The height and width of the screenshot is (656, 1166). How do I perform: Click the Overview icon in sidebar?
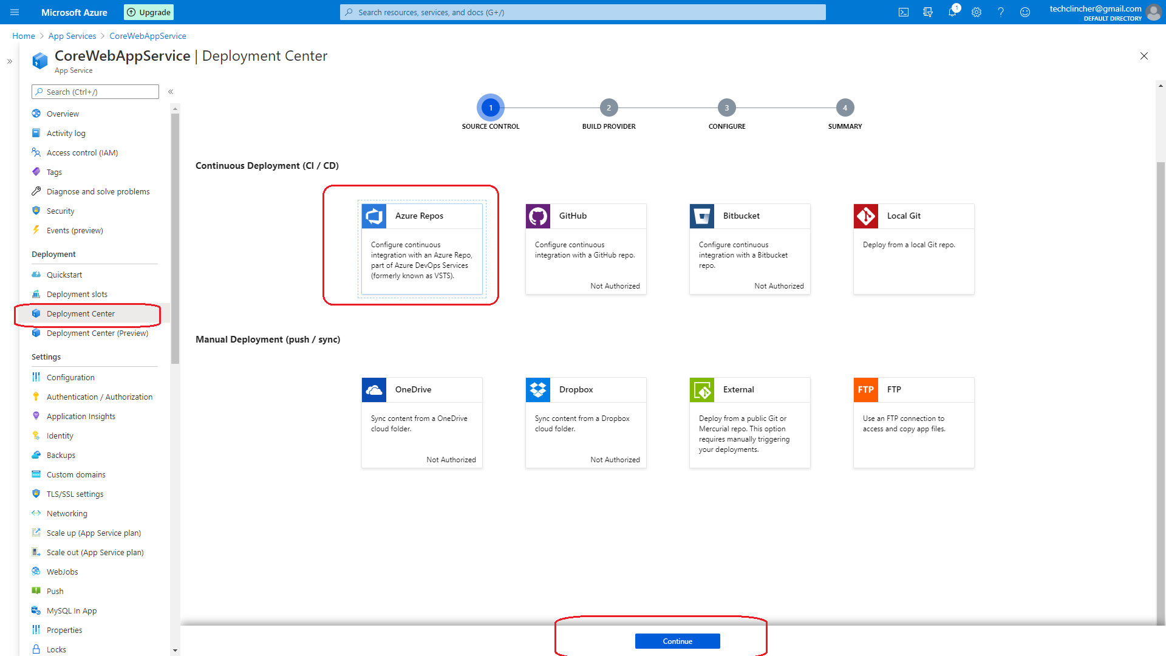click(x=36, y=114)
